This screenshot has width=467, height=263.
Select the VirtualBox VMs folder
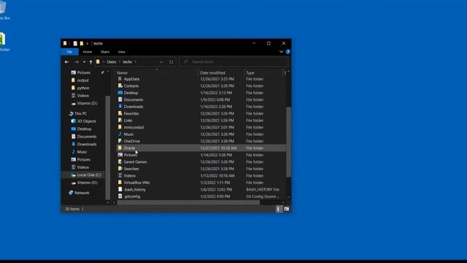[x=136, y=183]
